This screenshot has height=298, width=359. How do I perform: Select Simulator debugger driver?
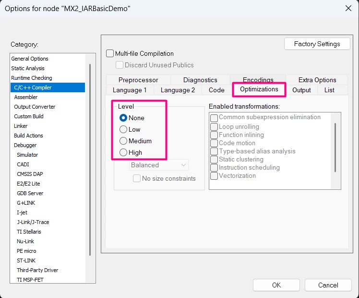[48, 155]
